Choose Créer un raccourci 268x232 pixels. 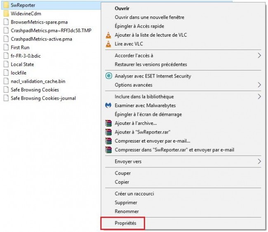134,194
